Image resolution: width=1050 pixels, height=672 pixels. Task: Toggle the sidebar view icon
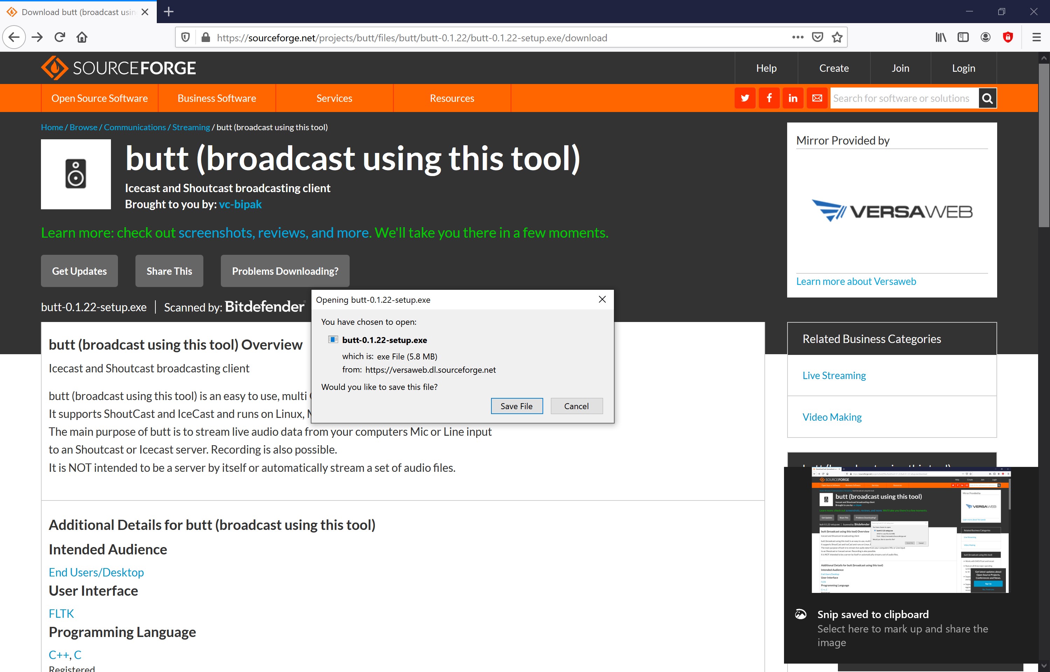pos(963,37)
